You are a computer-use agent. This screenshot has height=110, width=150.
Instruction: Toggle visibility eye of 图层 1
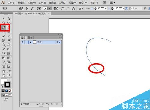tap(22, 42)
